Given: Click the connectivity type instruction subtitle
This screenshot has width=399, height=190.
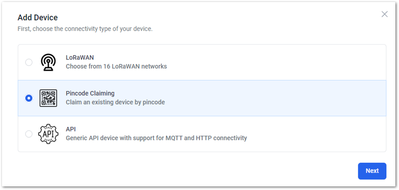Looking at the screenshot, I should click(x=85, y=29).
